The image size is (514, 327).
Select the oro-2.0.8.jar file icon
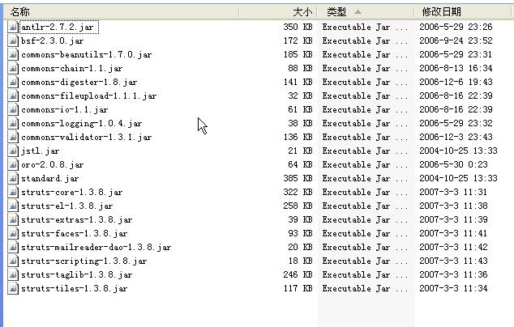coord(13,164)
